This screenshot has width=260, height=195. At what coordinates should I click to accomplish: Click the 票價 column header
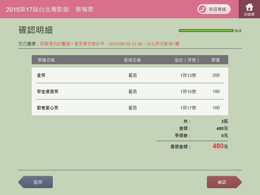[216, 60]
